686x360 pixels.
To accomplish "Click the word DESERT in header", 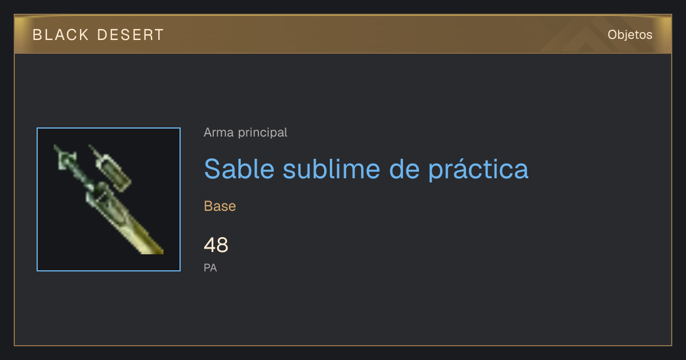I will click(130, 35).
